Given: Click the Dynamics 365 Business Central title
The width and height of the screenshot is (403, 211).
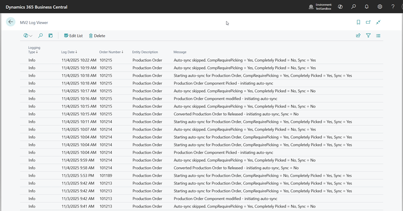Looking at the screenshot, I should coord(37,7).
